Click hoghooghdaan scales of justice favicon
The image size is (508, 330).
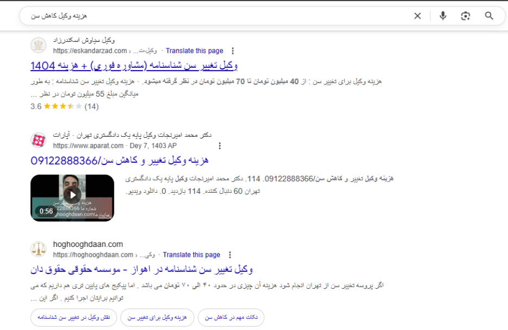[39, 249]
